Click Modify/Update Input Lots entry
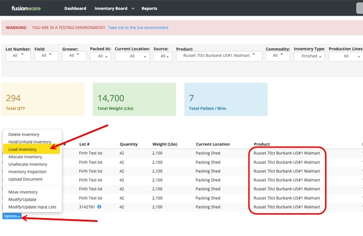 [32, 207]
